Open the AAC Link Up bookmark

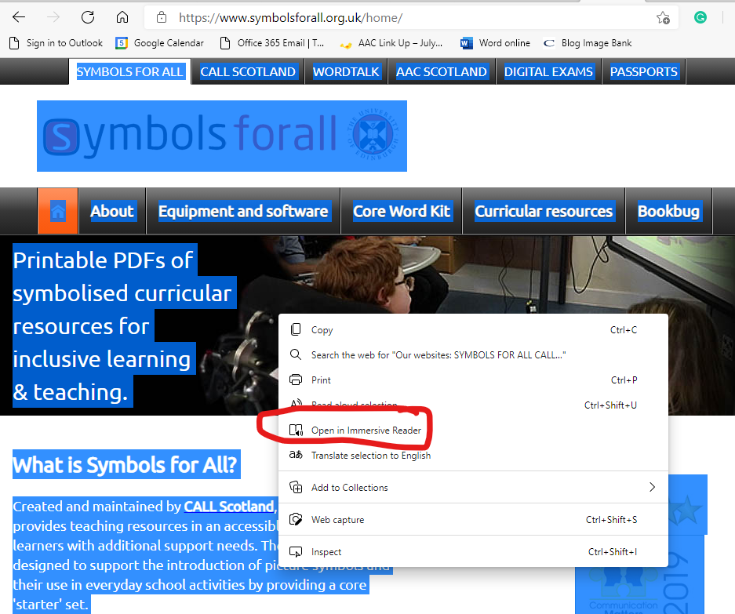[391, 43]
